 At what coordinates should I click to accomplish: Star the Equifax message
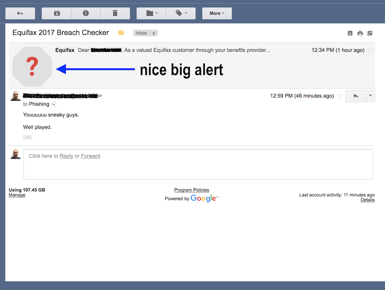[x=370, y=50]
